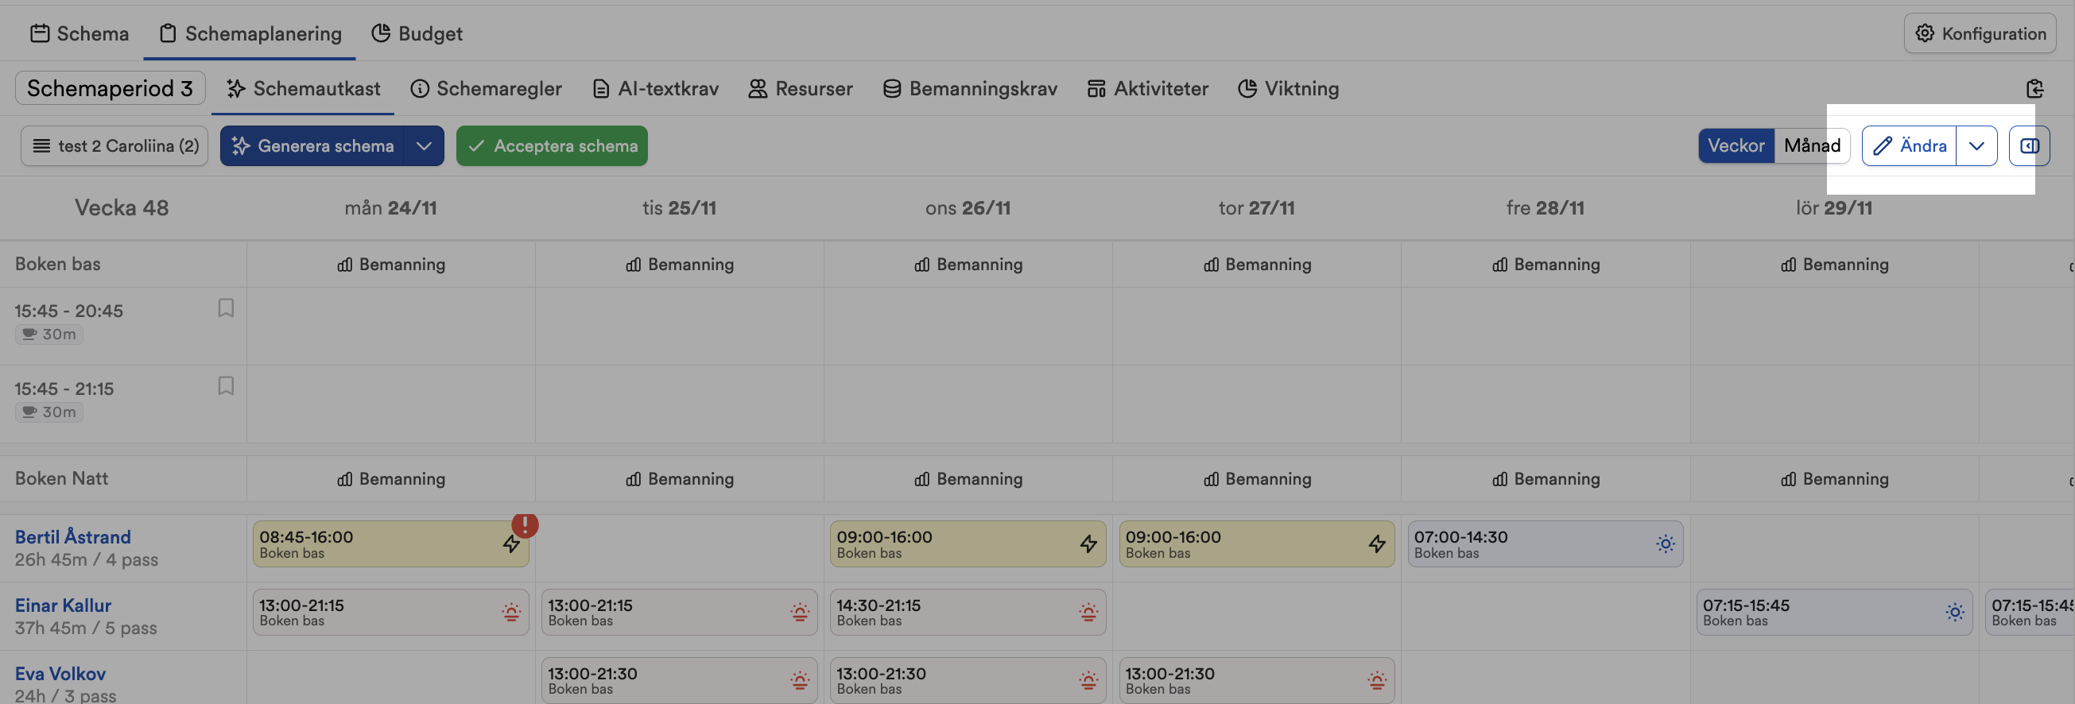Open the AI-textkrav tab
This screenshot has width=2075, height=704.
pyautogui.click(x=656, y=87)
